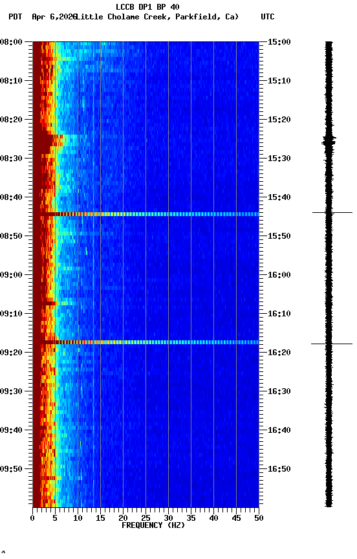Click the 09:20 PDT time label
Viewport: 357px width, 559px height.
coord(11,353)
